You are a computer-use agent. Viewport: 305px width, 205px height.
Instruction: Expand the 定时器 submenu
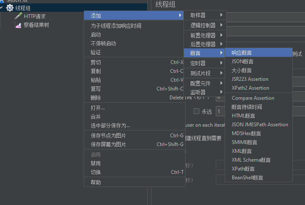tap(204, 63)
